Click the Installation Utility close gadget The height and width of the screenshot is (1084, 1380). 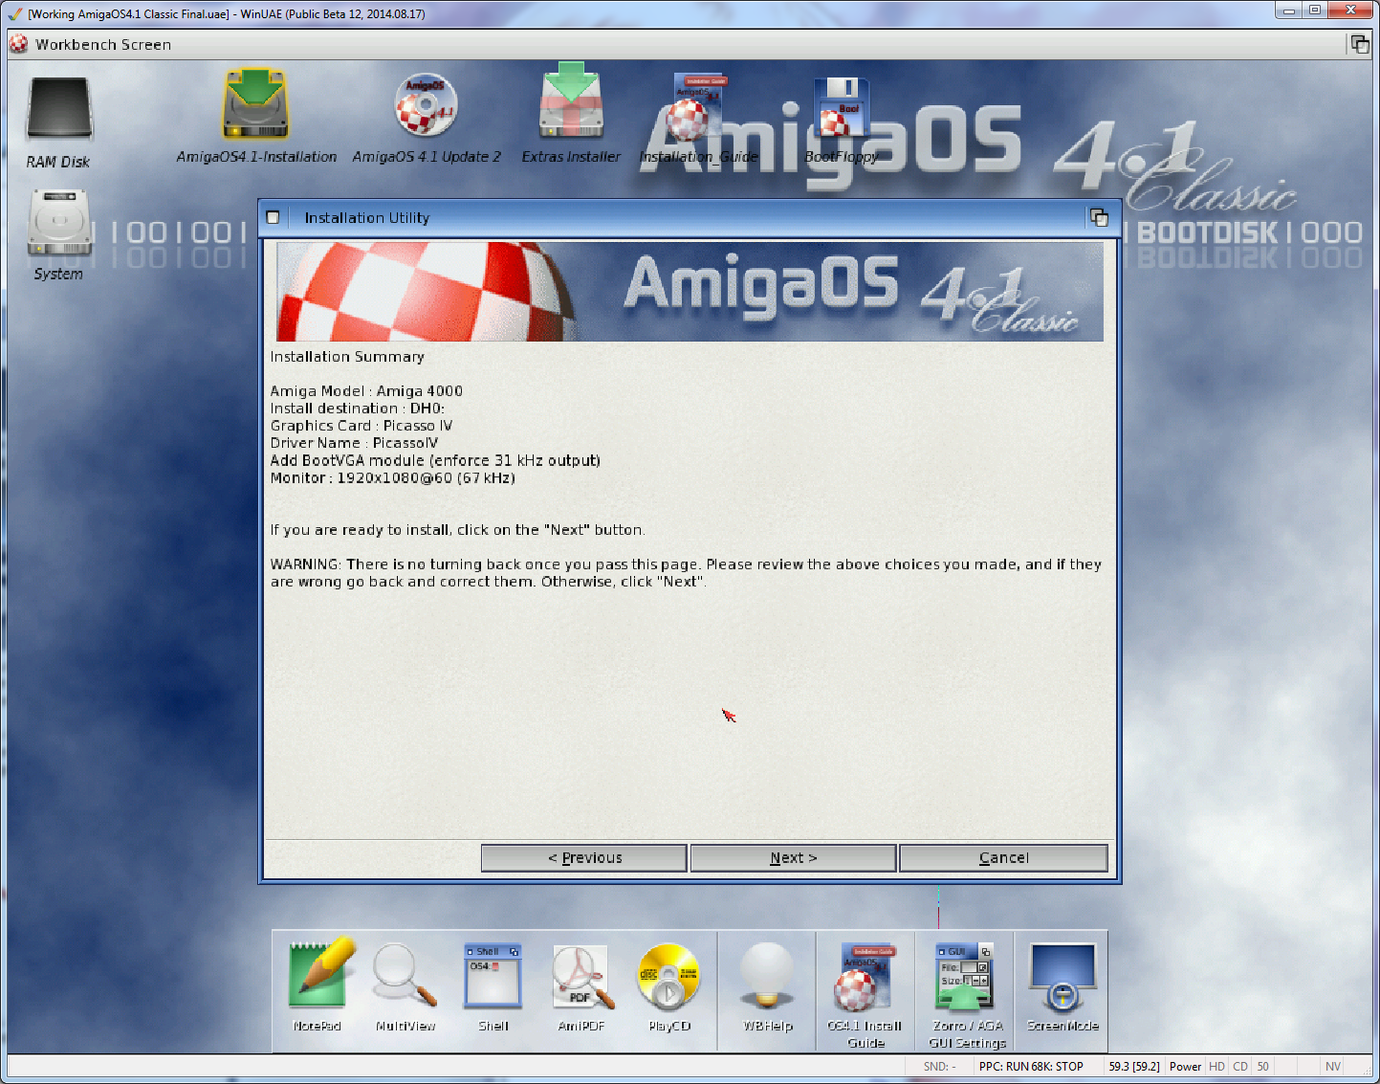pos(274,217)
